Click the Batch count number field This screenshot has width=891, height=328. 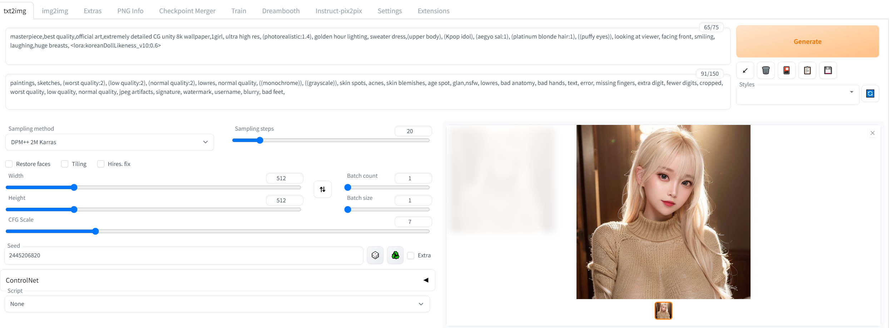pos(413,178)
